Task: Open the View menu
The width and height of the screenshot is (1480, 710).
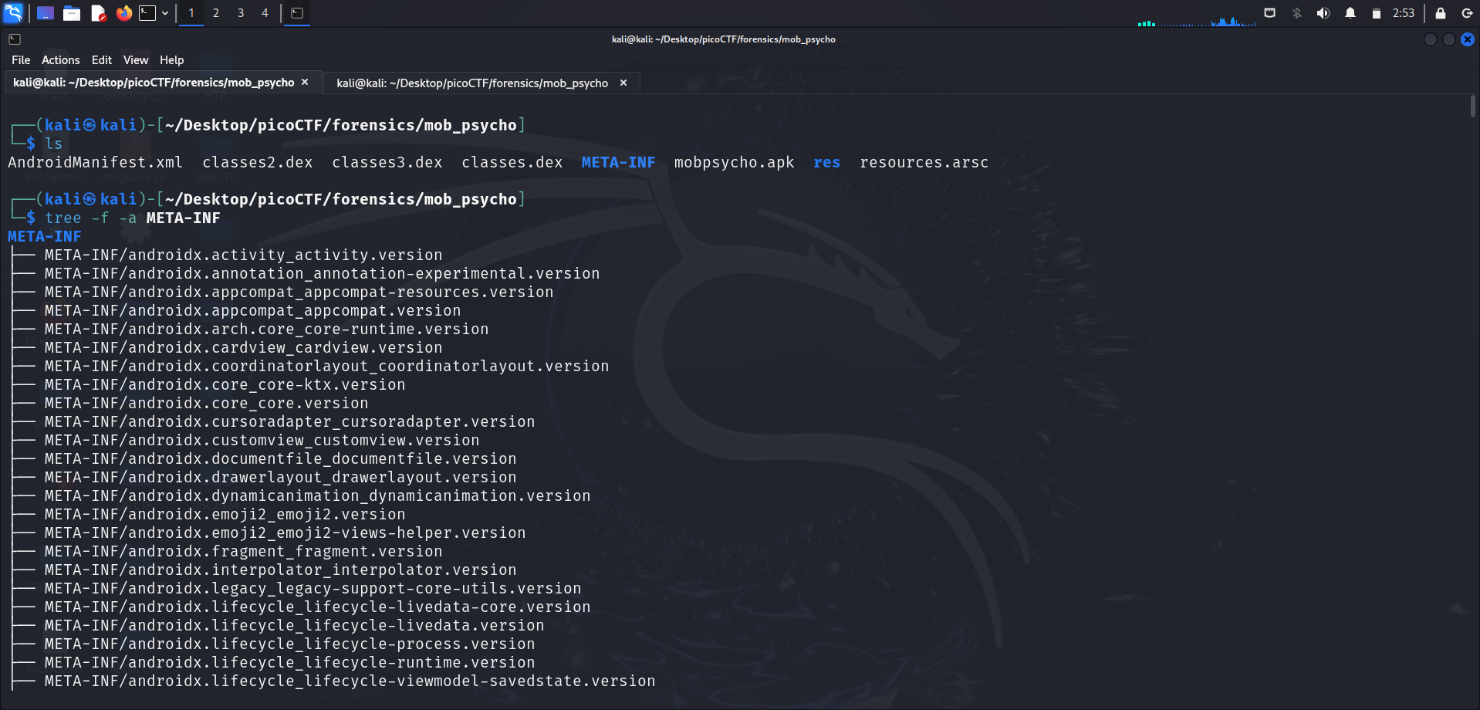Action: pos(135,60)
